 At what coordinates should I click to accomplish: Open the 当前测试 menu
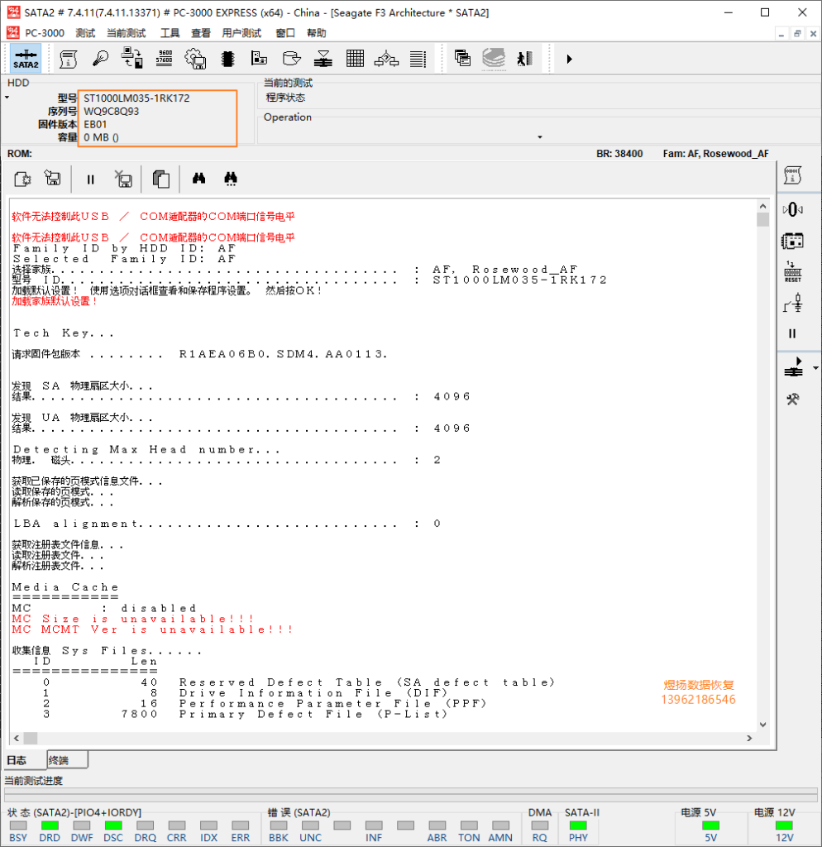(127, 33)
